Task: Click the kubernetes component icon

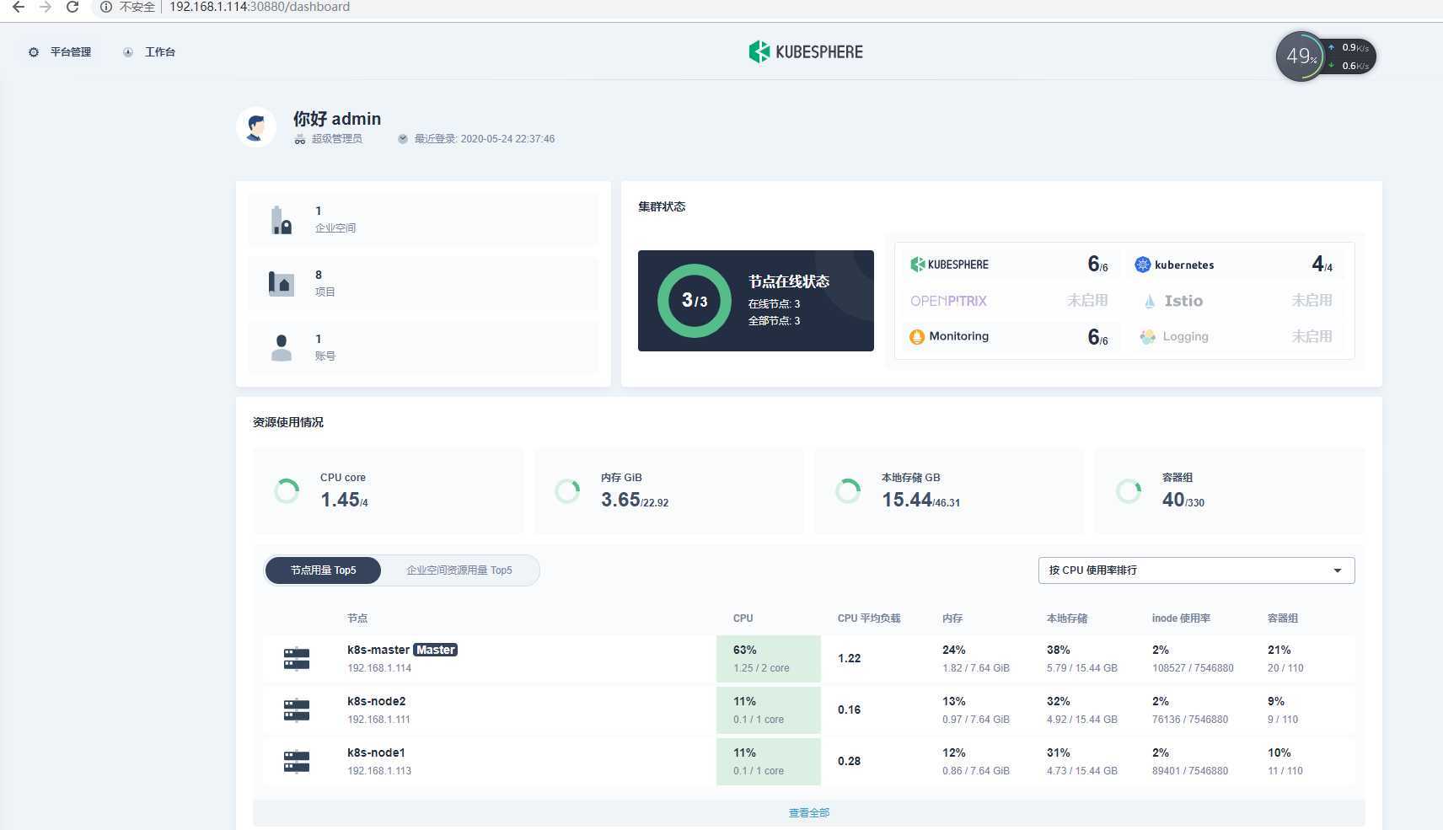Action: tap(1142, 265)
